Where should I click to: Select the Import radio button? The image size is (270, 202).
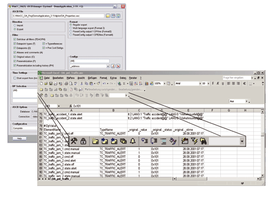tap(15, 25)
